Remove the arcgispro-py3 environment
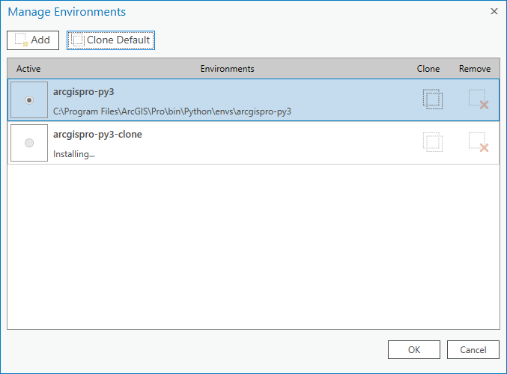Image resolution: width=507 pixels, height=374 pixels. point(478,99)
